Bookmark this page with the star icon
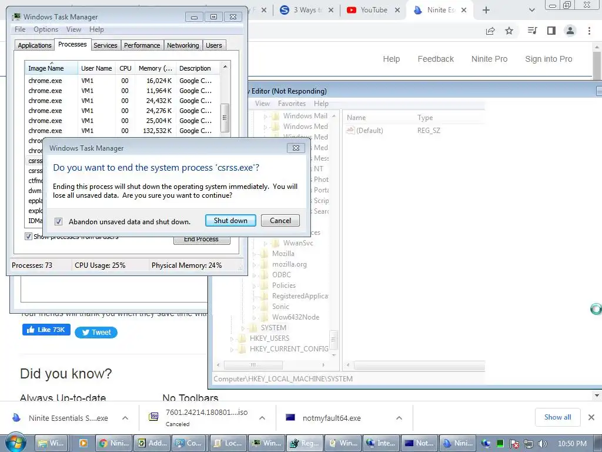Image resolution: width=602 pixels, height=452 pixels. click(x=509, y=31)
